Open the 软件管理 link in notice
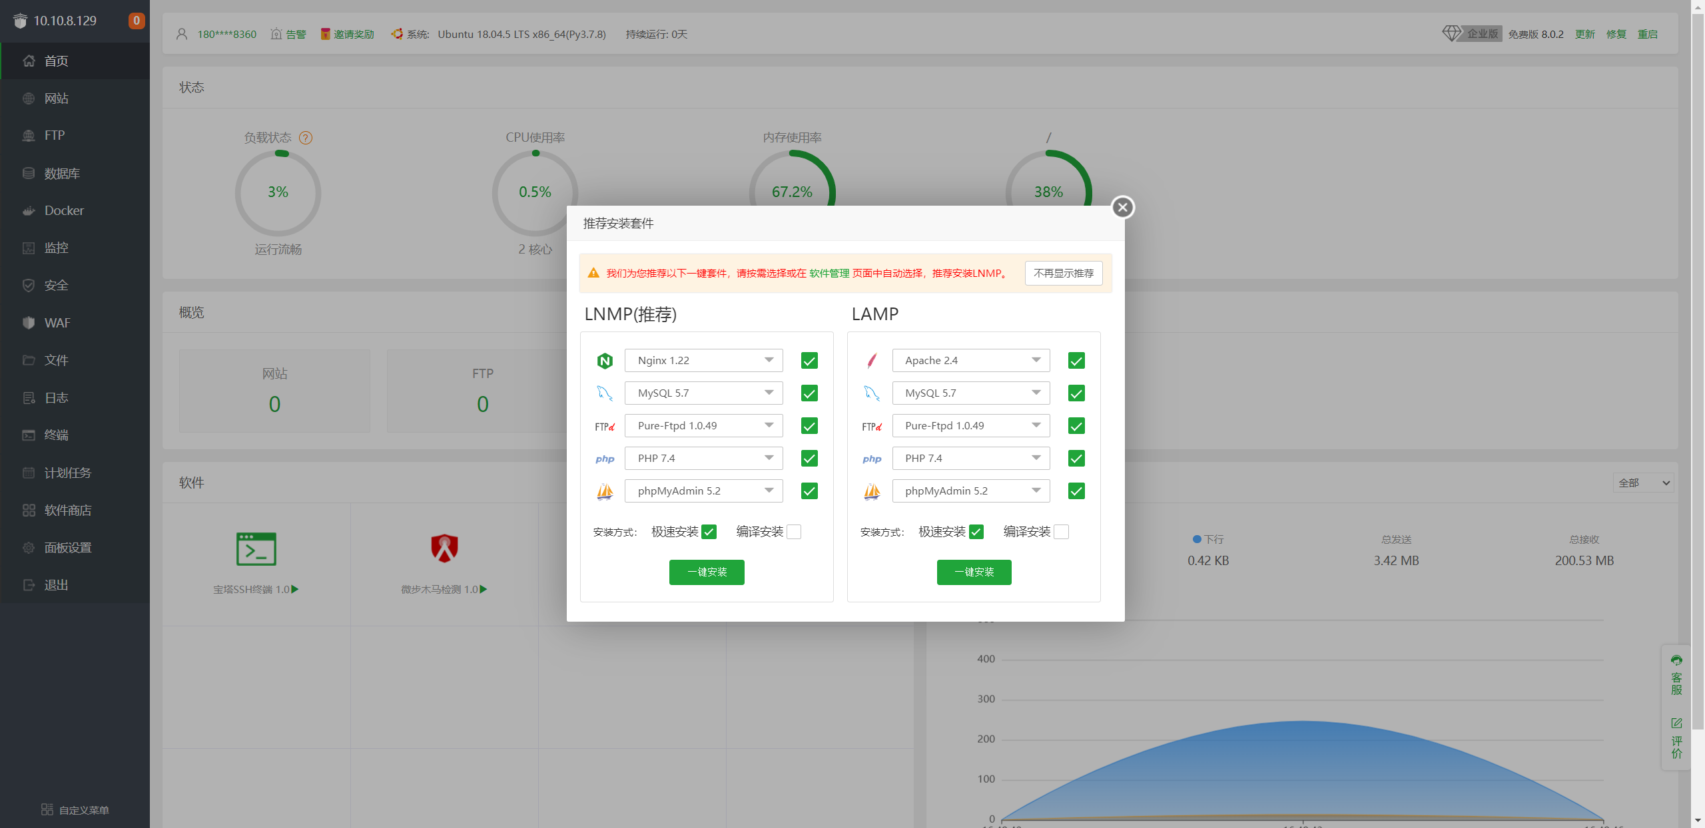 [x=829, y=273]
